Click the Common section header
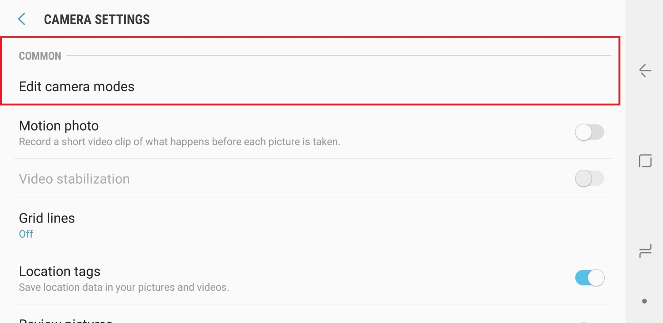663x323 pixels. pos(40,56)
